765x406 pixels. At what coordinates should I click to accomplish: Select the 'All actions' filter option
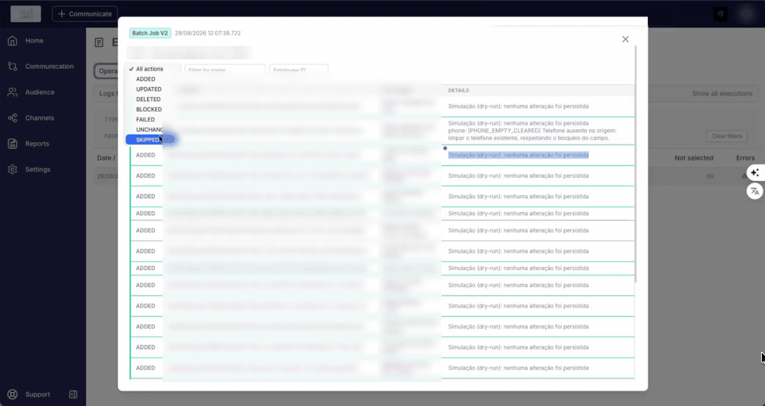tap(150, 69)
